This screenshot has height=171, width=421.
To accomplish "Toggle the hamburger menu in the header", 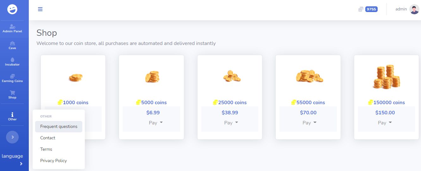I will [x=40, y=9].
